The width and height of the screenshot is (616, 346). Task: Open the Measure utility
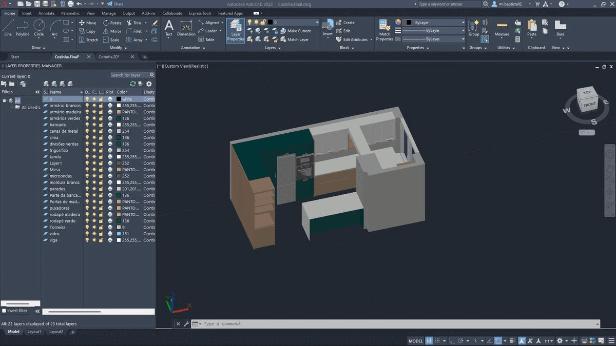coord(502,28)
